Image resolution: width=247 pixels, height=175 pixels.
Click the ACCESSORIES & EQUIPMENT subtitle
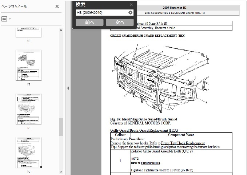pos(175,13)
